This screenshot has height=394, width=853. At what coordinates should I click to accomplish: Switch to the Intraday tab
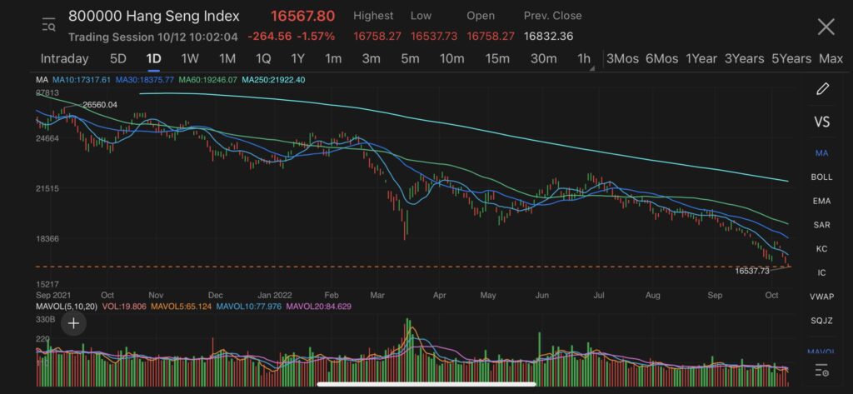(64, 59)
